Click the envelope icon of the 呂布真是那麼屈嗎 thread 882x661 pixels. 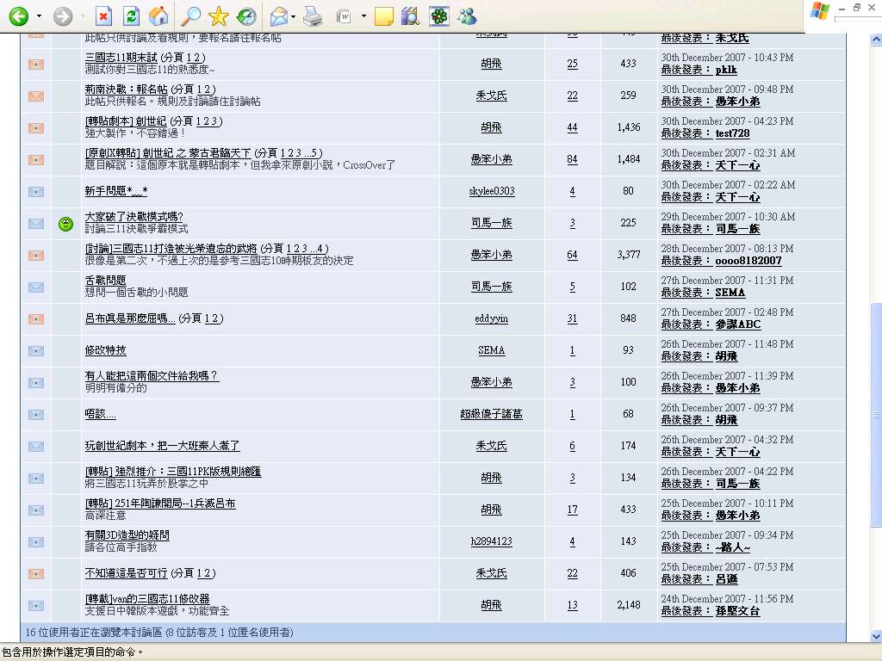36,319
